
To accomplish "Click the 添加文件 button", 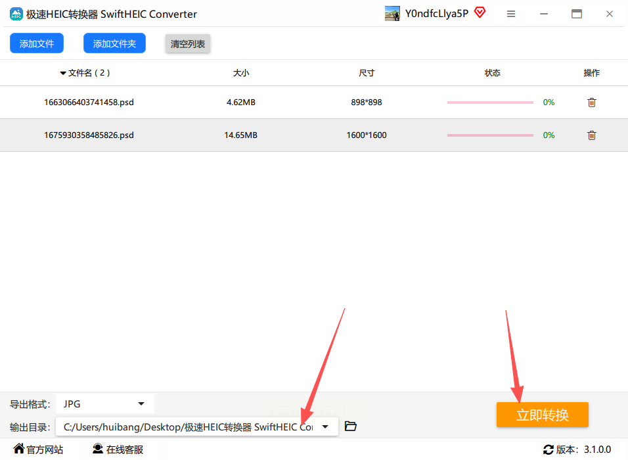I will (37, 43).
